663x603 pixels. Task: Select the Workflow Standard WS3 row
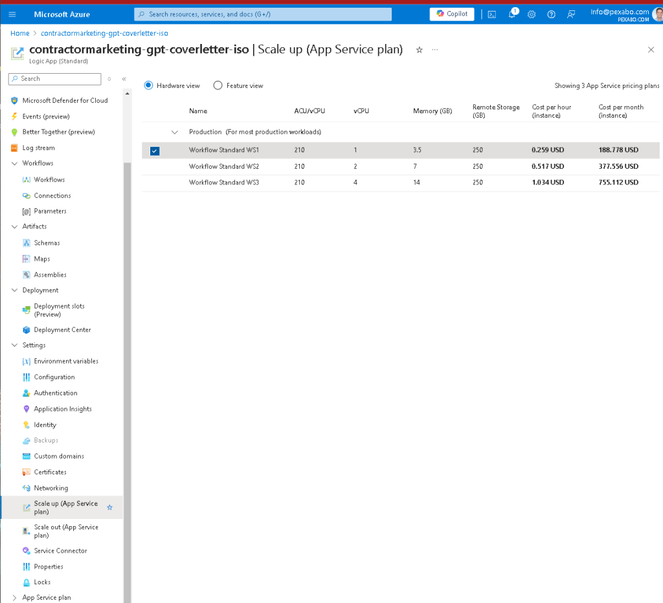(x=400, y=182)
